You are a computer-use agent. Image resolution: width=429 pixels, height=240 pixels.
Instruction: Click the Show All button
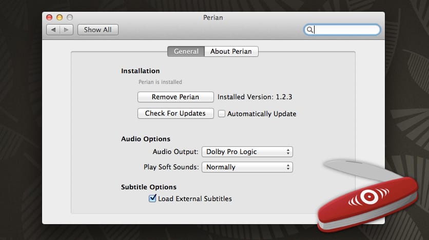click(98, 30)
